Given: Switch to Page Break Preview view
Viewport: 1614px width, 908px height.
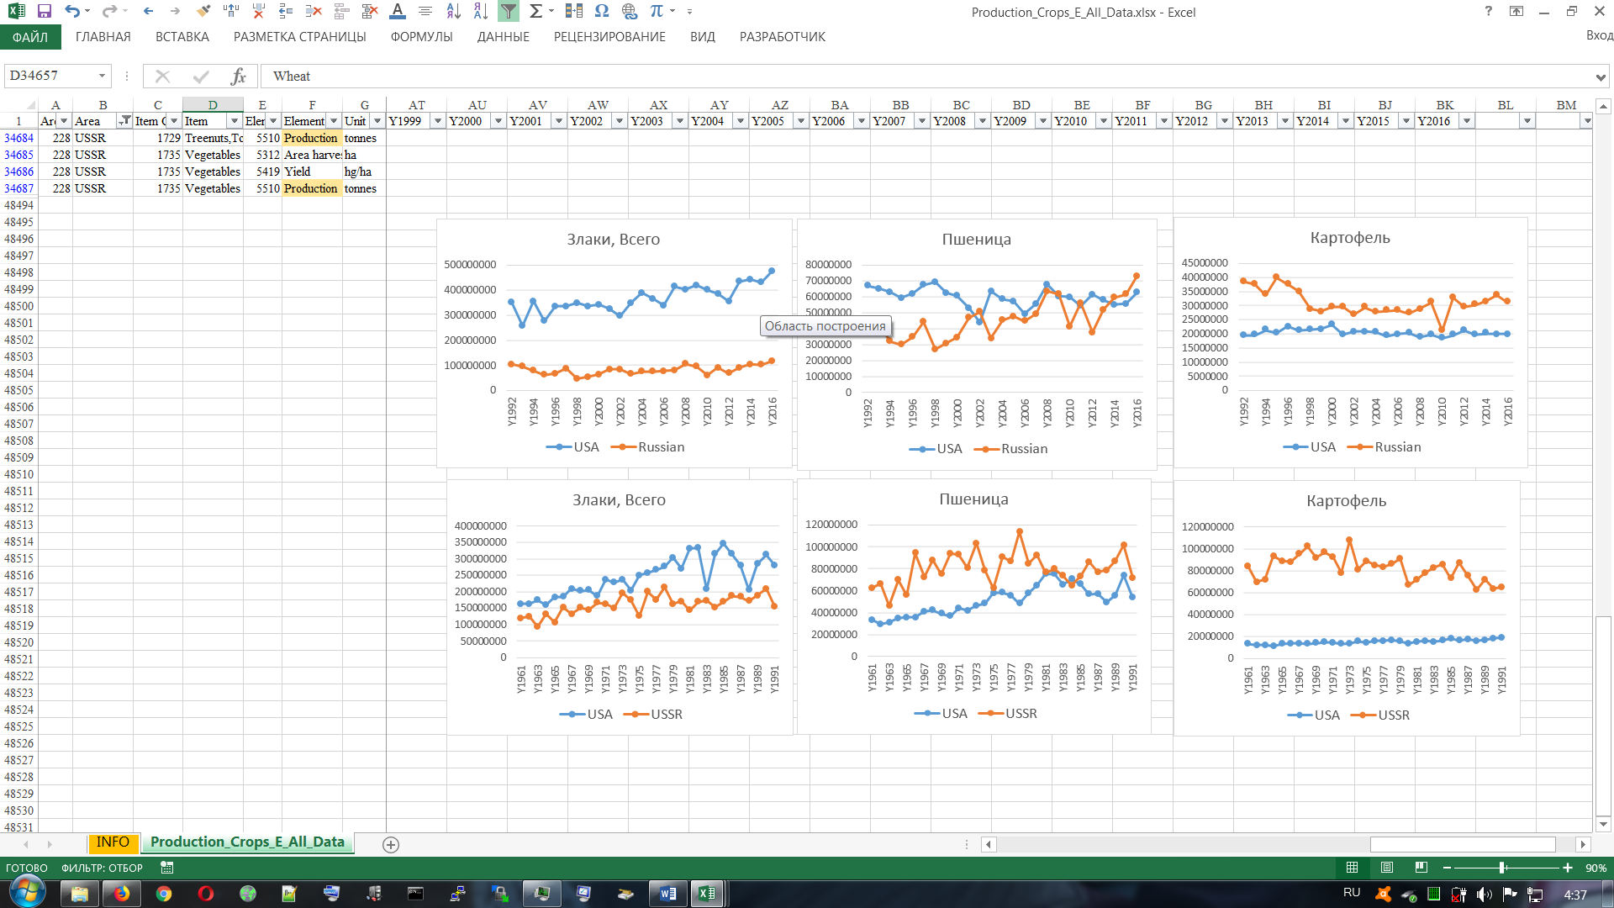Looking at the screenshot, I should point(1421,868).
